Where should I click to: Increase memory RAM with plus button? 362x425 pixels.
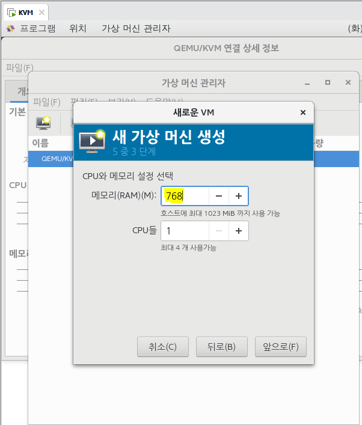pyautogui.click(x=239, y=196)
